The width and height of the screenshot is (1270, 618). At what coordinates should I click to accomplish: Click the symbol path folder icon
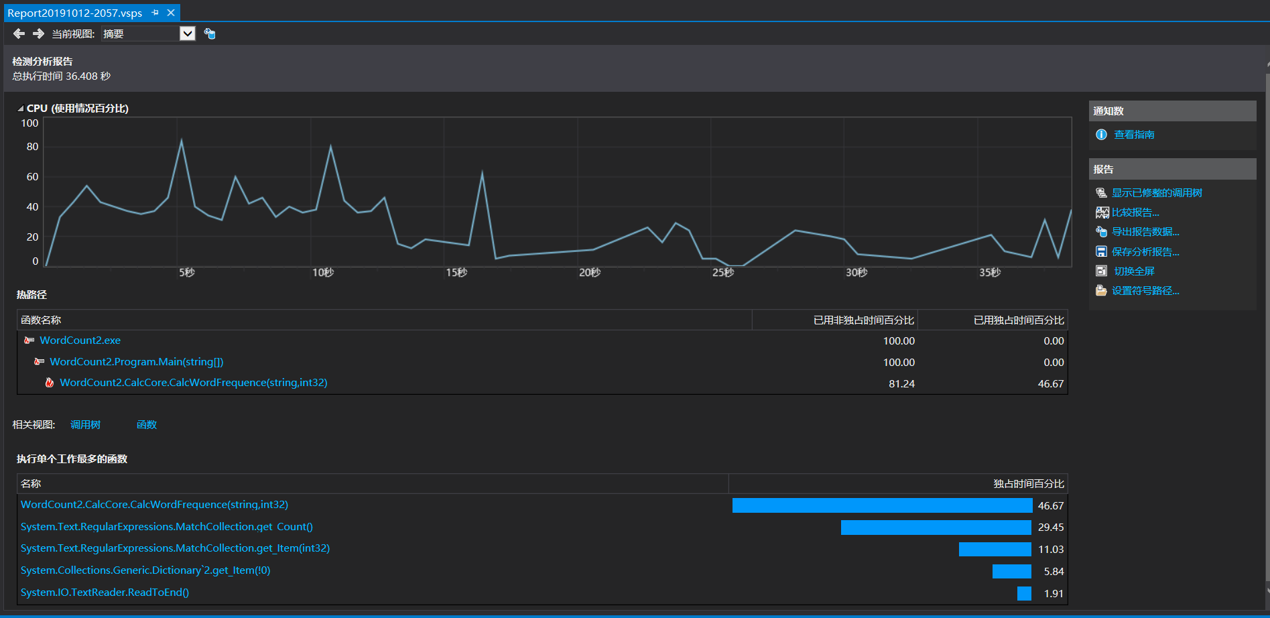click(x=1101, y=291)
